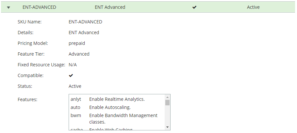Click the Advanced Feature Tier value

coord(79,54)
